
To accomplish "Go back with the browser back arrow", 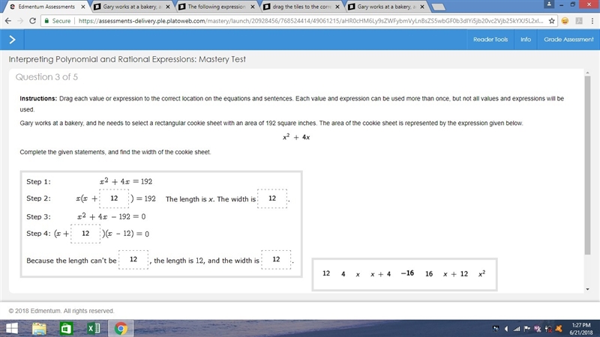I will (8, 21).
